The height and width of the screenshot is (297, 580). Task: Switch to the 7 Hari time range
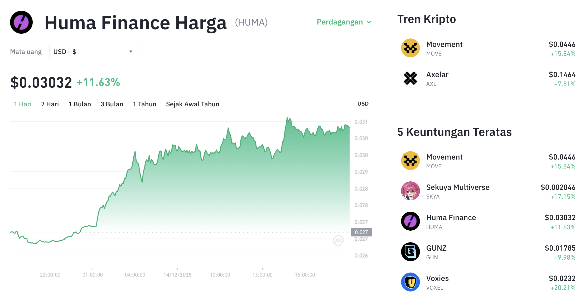(50, 104)
